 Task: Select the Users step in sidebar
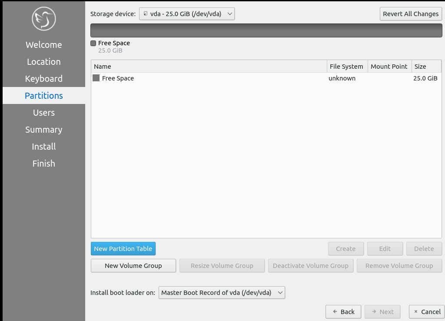pos(43,113)
